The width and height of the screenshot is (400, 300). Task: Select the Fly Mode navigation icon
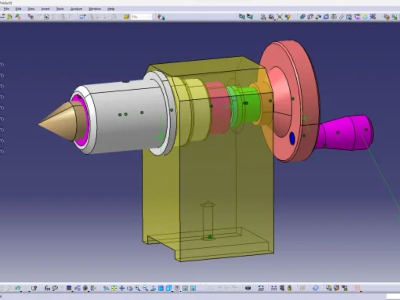pos(106,287)
